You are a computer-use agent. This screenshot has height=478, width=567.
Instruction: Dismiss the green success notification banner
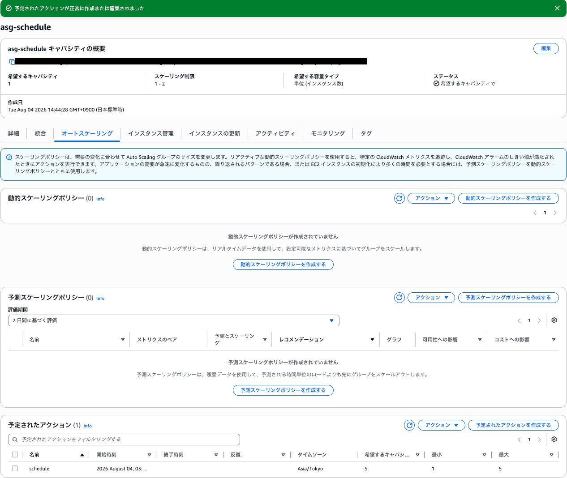pos(557,9)
